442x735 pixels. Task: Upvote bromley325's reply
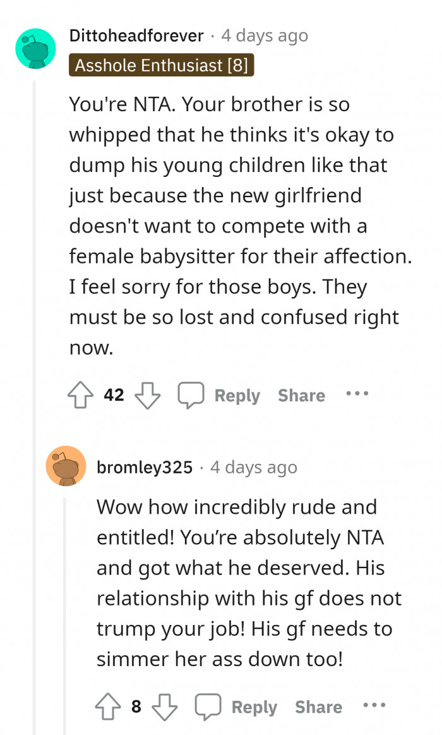coord(107,707)
